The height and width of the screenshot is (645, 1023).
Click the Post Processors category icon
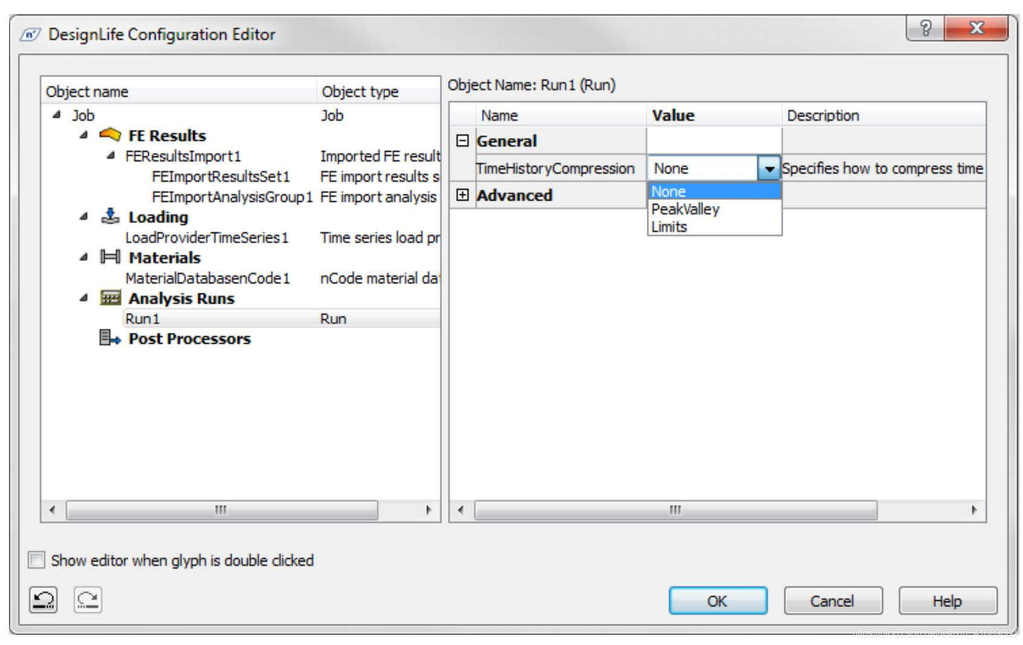110,338
